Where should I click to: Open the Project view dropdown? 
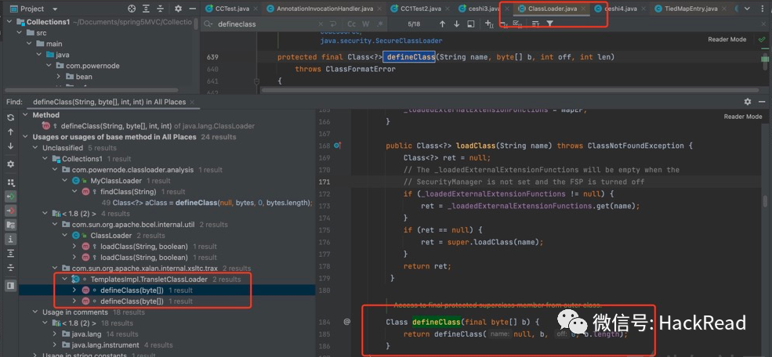click(55, 9)
